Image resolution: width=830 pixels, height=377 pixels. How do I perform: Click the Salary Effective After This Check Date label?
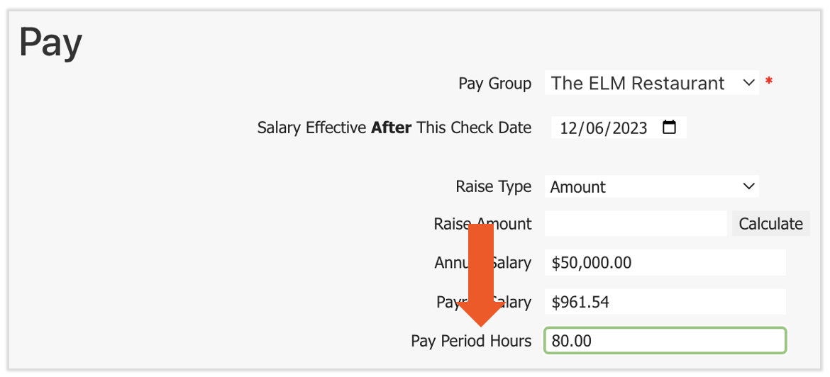click(394, 128)
